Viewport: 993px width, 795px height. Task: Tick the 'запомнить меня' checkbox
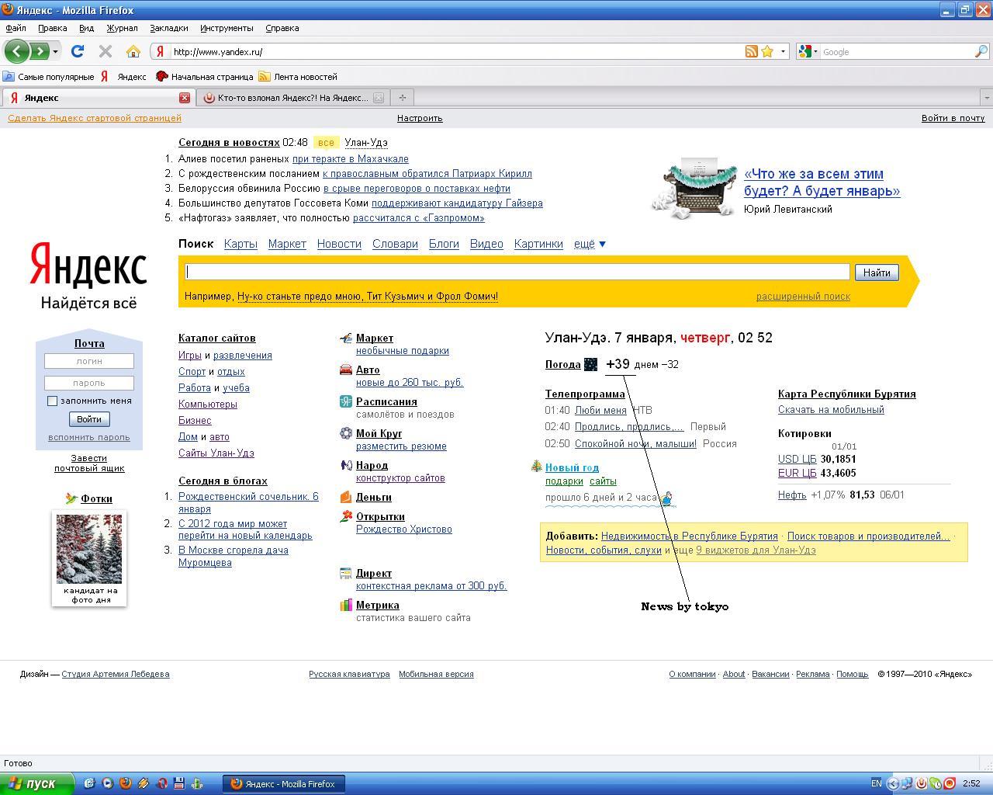point(52,401)
